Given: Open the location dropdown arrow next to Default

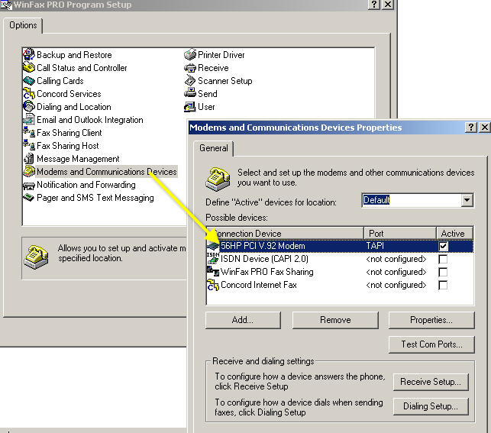Looking at the screenshot, I should (467, 200).
